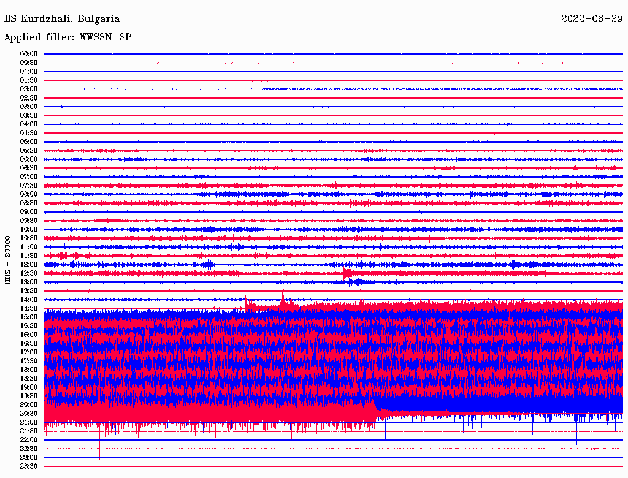Viewport: 628px width, 478px height.
Task: Select the 01:00 time label
Action: (x=29, y=71)
